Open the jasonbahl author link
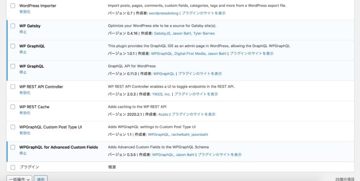The image size is (360, 181). coord(199,134)
